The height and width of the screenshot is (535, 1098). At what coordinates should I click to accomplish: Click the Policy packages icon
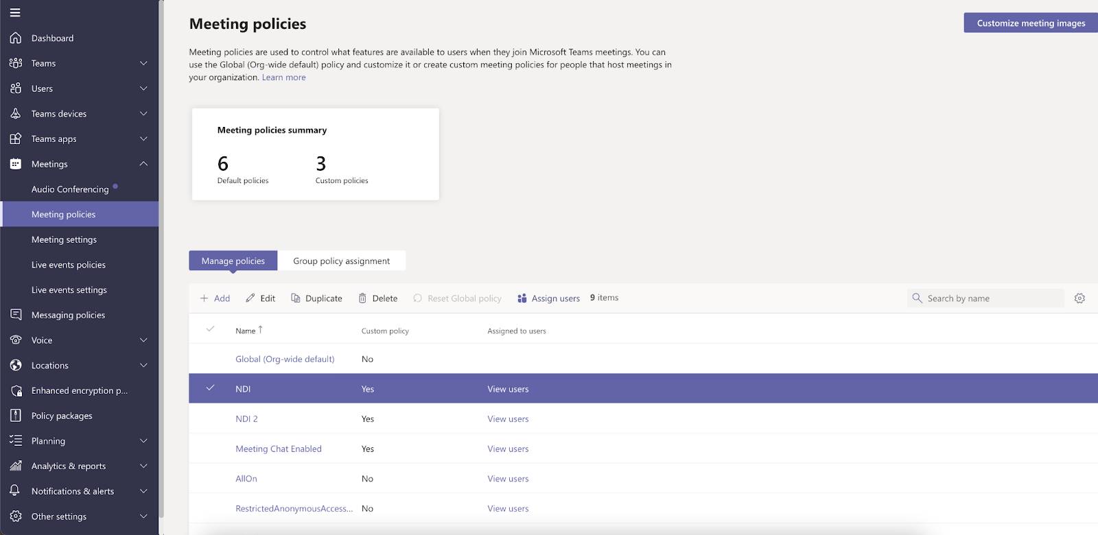(x=16, y=416)
